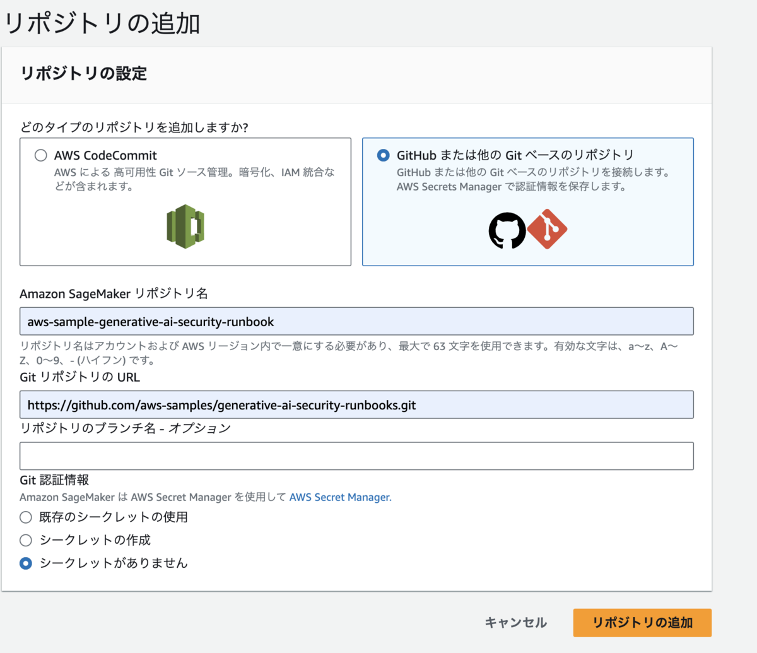Select the GitHub または他の Git radio button
Image resolution: width=757 pixels, height=653 pixels.
click(383, 155)
